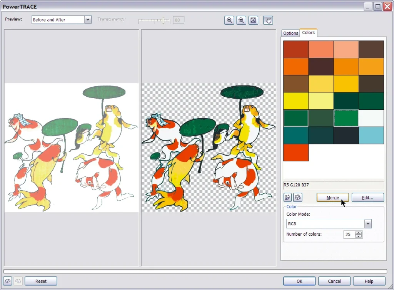Activate the Pan hand tool
The image size is (394, 290).
[x=268, y=20]
